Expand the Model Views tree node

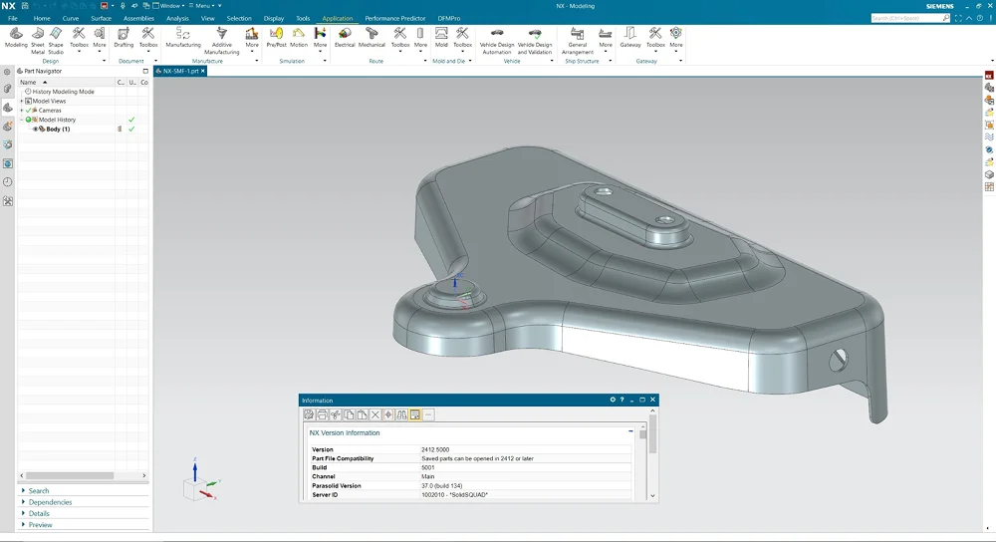click(21, 102)
